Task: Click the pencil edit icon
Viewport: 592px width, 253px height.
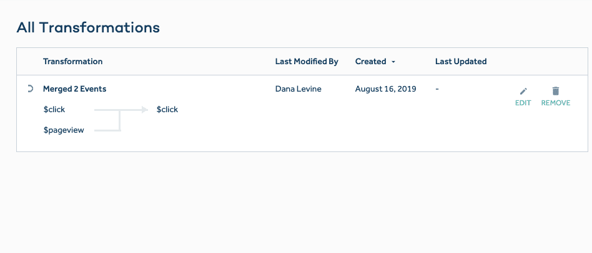Action: (x=523, y=92)
